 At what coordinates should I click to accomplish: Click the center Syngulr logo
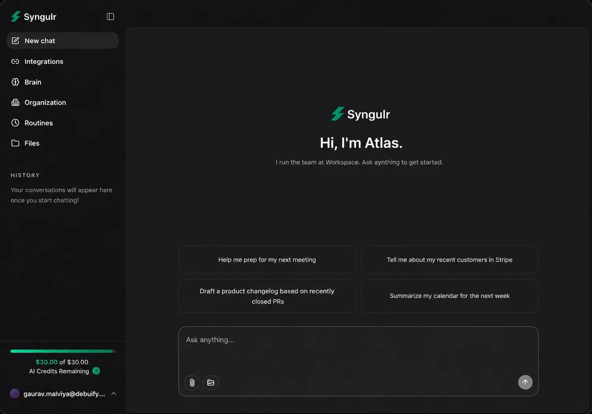(360, 114)
